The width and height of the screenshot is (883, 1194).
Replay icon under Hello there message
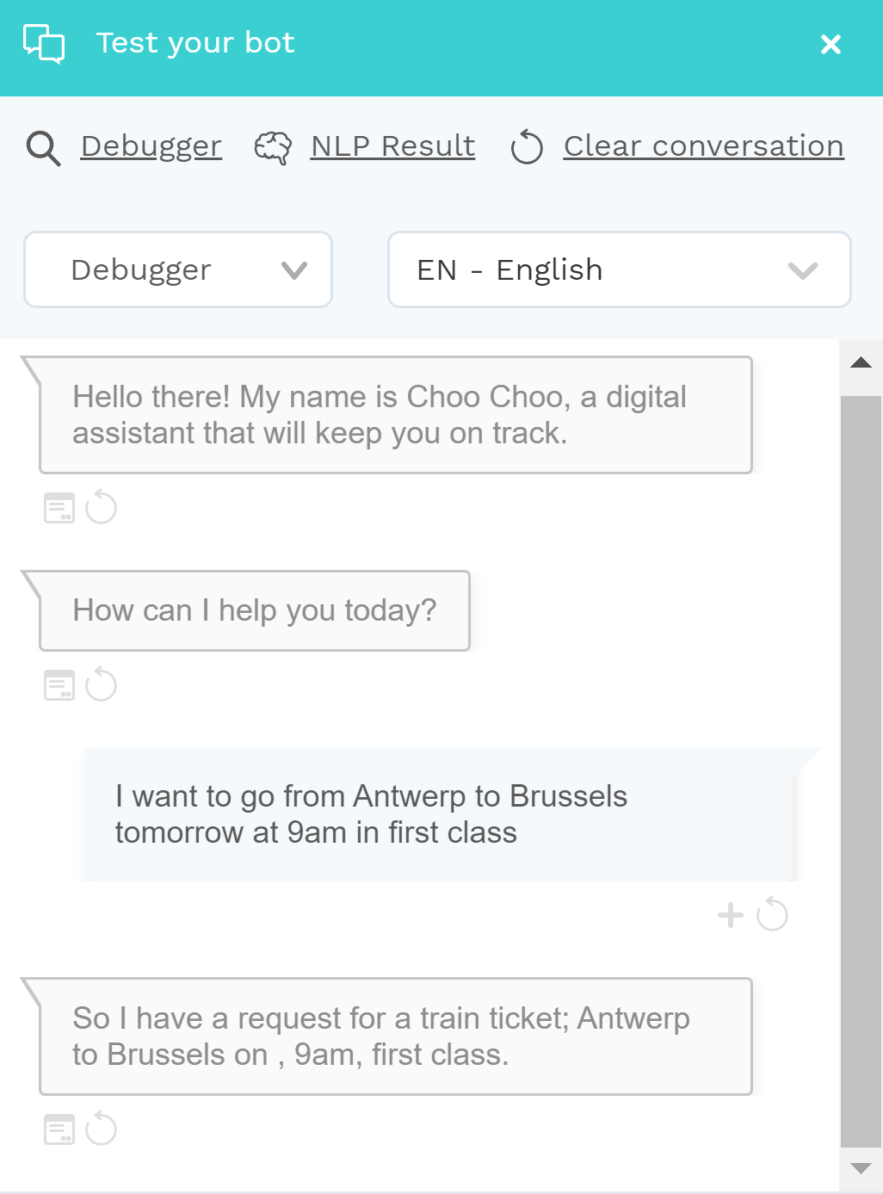coord(101,507)
